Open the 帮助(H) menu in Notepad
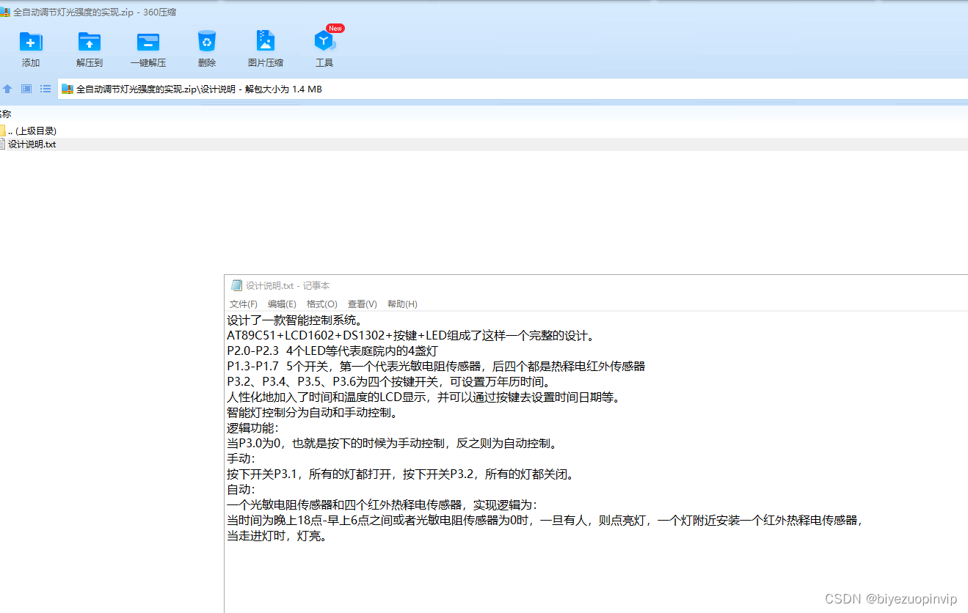 click(x=402, y=304)
